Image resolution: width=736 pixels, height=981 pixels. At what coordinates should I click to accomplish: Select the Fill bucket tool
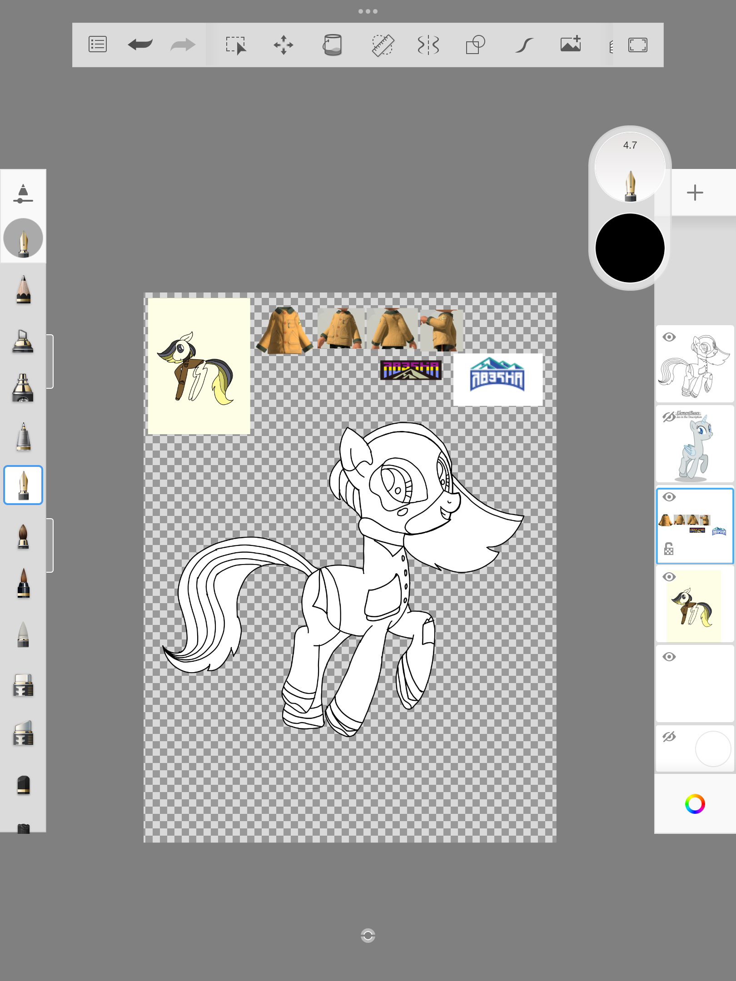pyautogui.click(x=332, y=45)
